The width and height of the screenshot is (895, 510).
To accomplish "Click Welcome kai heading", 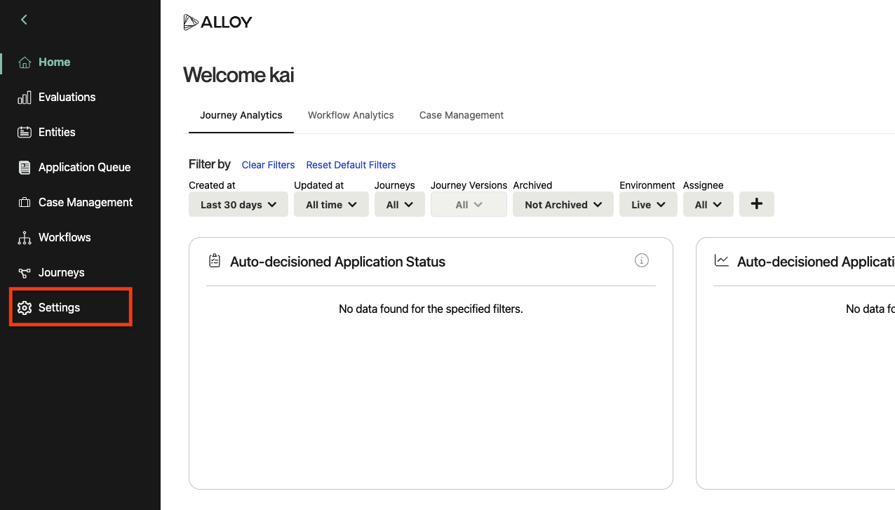I will pyautogui.click(x=238, y=74).
